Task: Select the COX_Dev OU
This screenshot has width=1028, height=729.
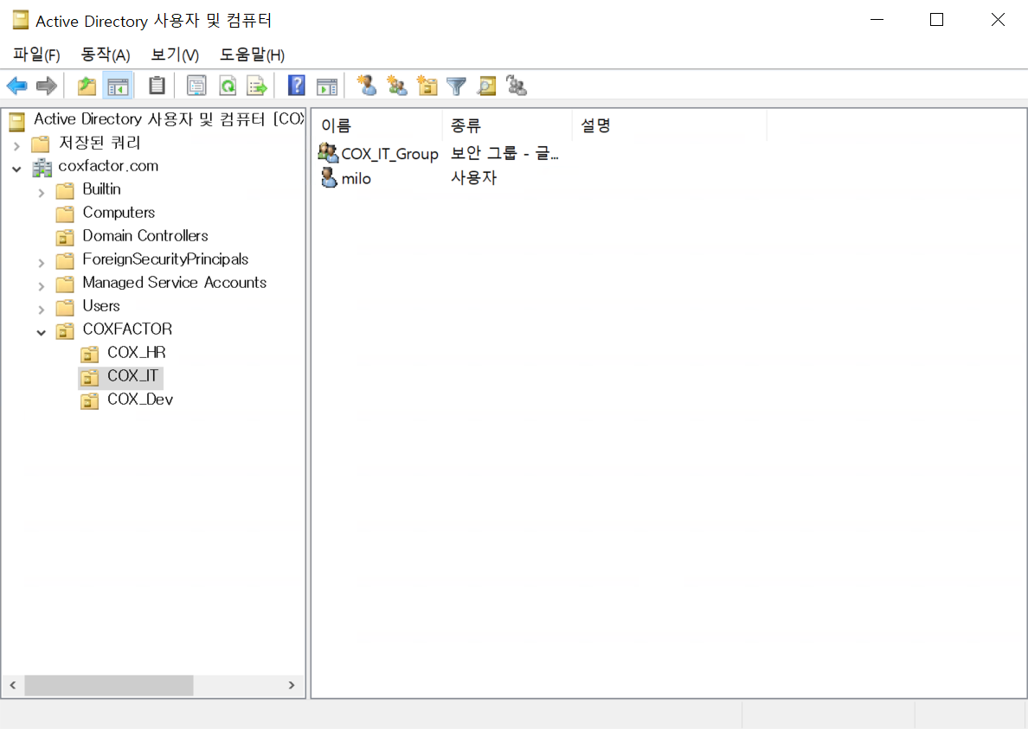Action: pos(140,400)
